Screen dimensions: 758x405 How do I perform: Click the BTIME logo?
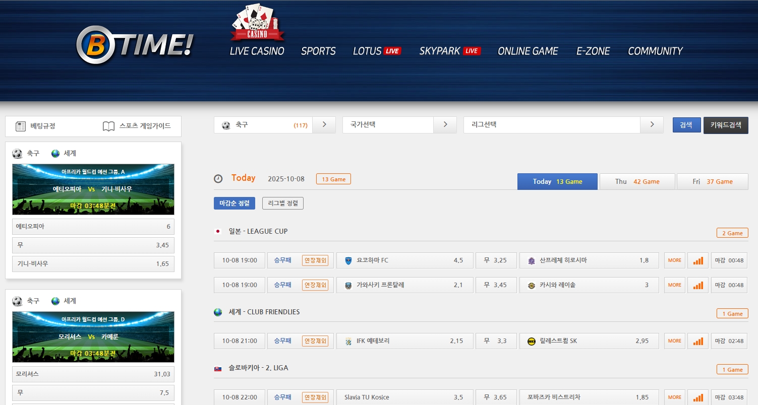pos(135,45)
